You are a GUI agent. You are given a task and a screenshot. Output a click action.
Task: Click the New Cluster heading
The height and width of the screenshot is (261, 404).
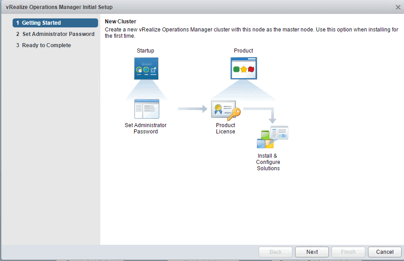coord(120,22)
